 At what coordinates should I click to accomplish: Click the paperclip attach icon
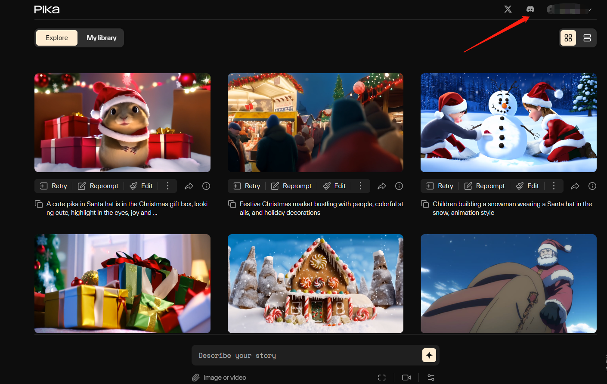click(196, 378)
